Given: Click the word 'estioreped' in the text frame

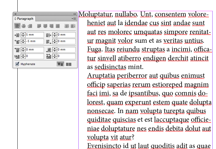Looking at the screenshot, I should 167,85.
